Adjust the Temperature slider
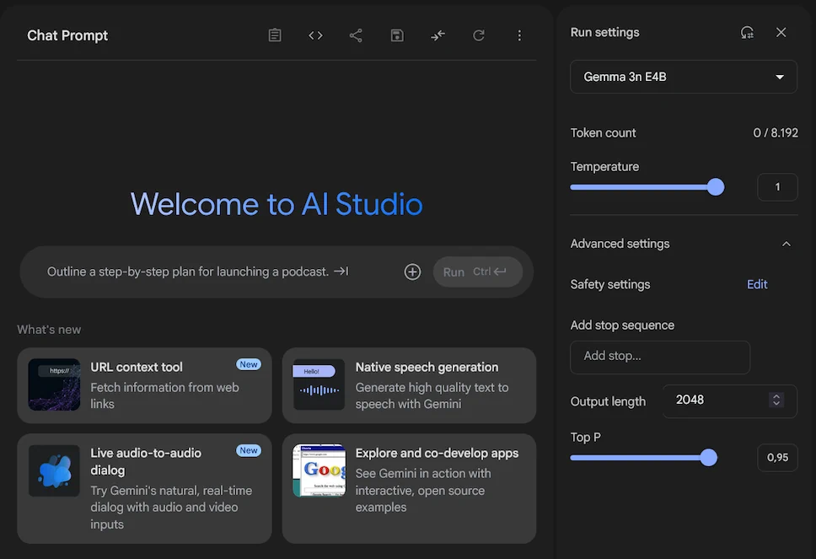 (x=647, y=187)
